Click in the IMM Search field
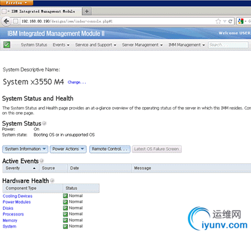251x235 pixels. tap(228, 45)
